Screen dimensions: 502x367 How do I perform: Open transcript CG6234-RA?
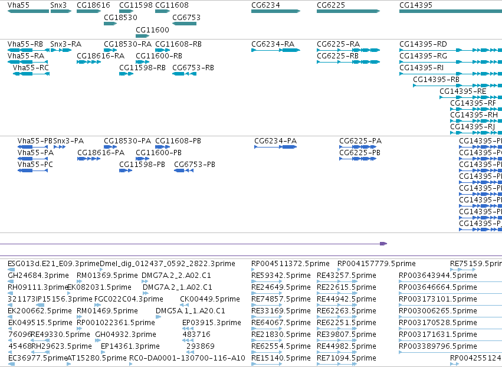pyautogui.click(x=275, y=50)
